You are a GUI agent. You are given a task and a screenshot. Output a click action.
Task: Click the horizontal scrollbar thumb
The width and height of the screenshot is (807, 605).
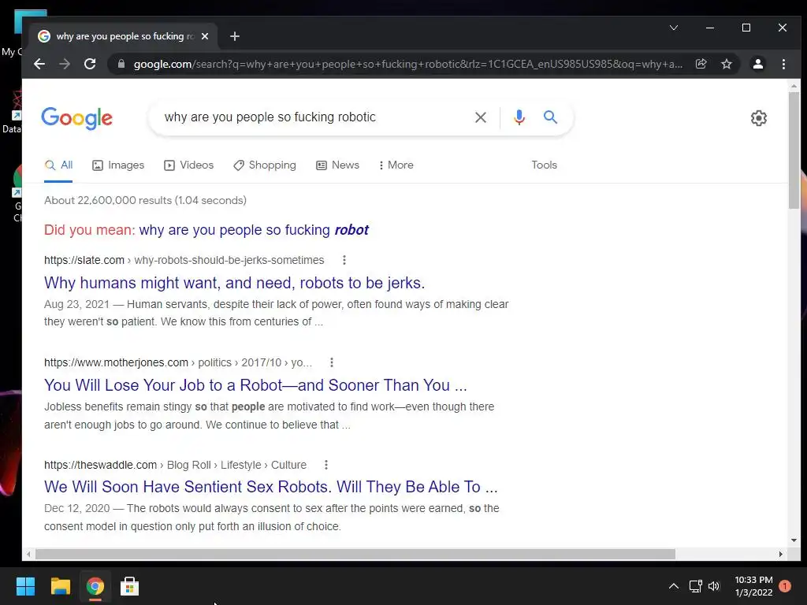tap(355, 554)
